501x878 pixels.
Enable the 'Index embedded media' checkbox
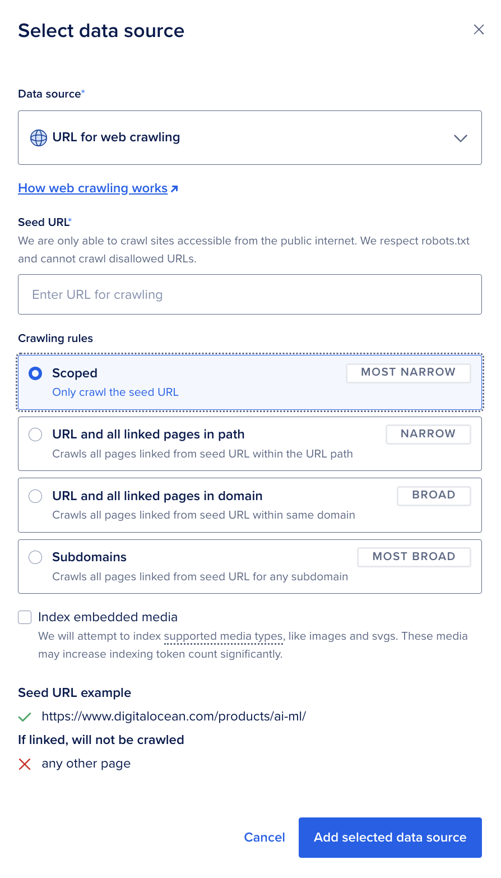(x=24, y=617)
